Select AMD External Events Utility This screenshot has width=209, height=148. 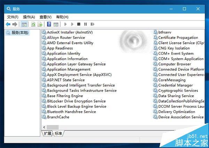click(70, 43)
